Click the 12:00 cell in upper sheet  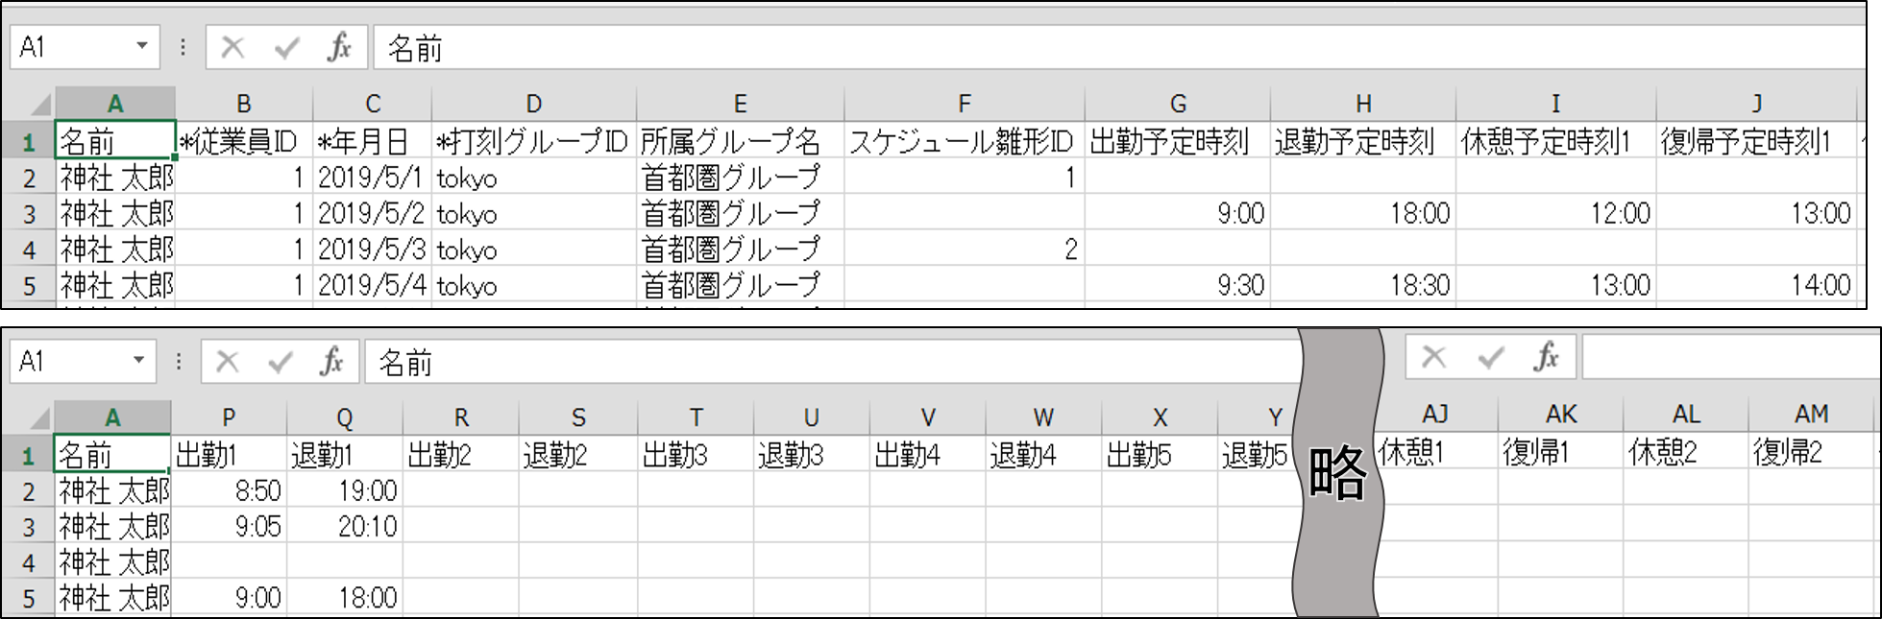point(1556,213)
